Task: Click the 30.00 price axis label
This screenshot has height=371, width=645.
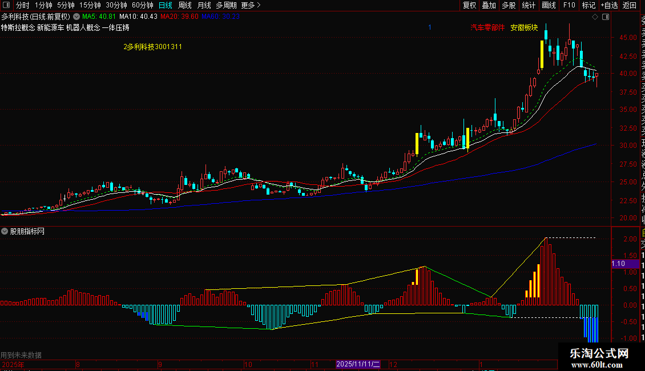Action: (x=628, y=146)
